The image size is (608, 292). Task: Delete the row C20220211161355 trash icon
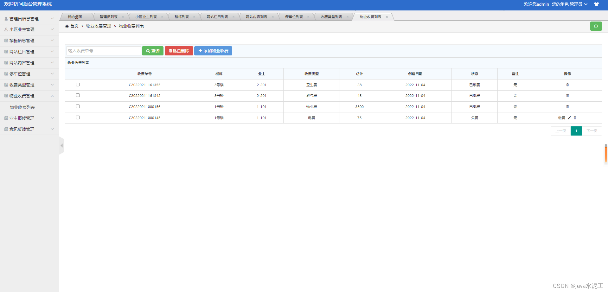tap(567, 85)
